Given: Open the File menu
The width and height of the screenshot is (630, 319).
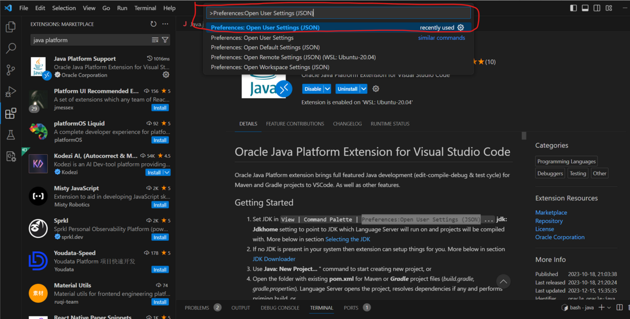Looking at the screenshot, I should [x=24, y=8].
